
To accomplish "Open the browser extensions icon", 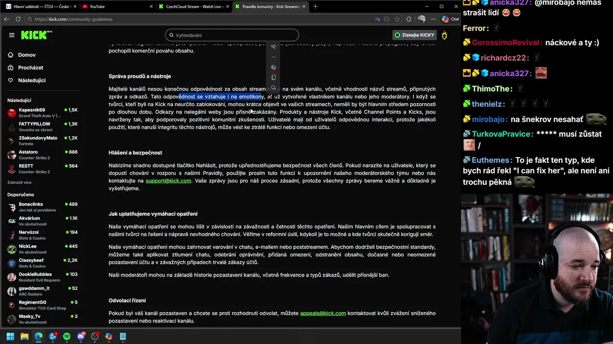I will [x=409, y=19].
